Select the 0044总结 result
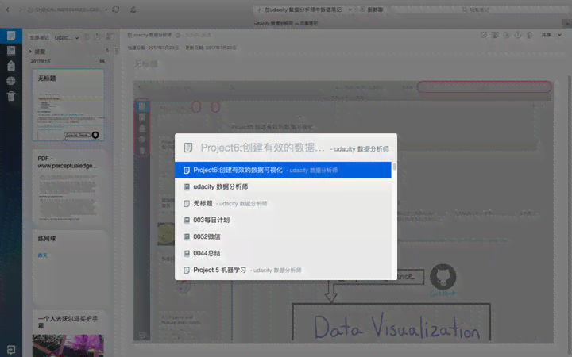The image size is (572, 357). [x=283, y=253]
